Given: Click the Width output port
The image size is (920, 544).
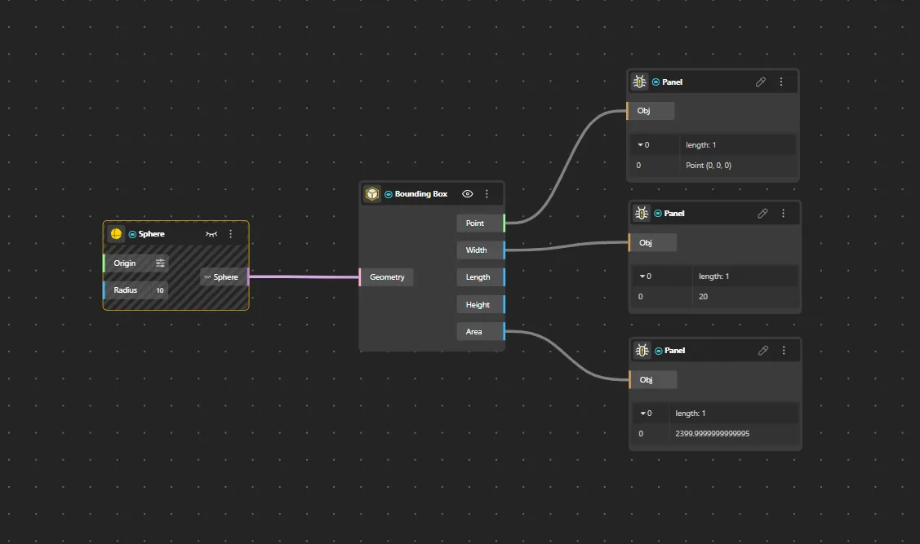Looking at the screenshot, I should tap(481, 250).
